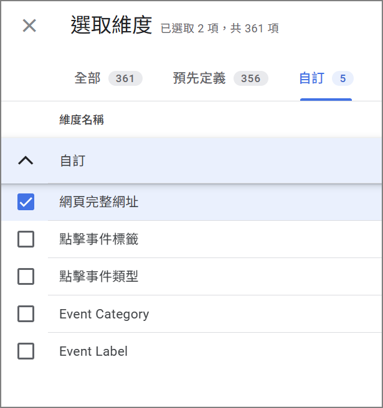Close the 選取維度 dimension picker panel

pos(29,25)
